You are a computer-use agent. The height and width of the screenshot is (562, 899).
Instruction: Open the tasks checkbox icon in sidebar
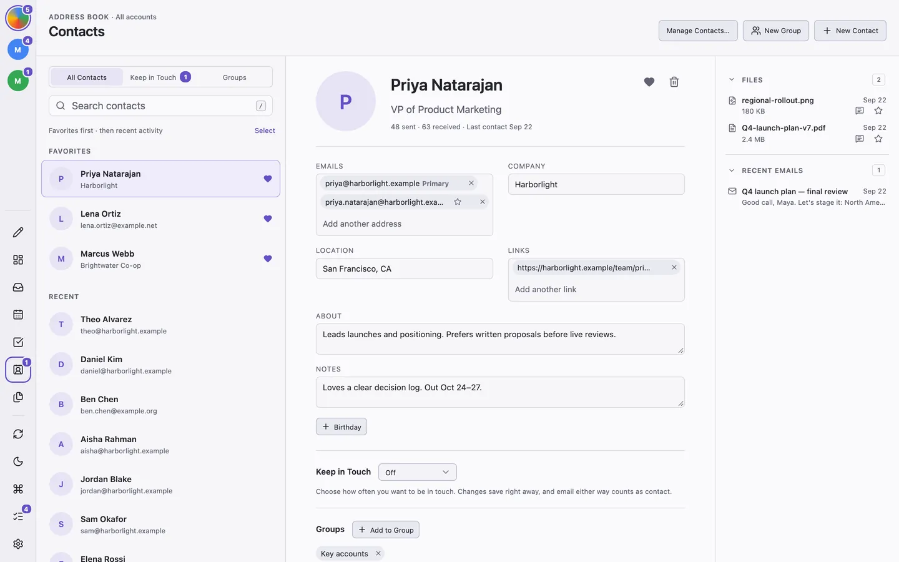click(18, 342)
